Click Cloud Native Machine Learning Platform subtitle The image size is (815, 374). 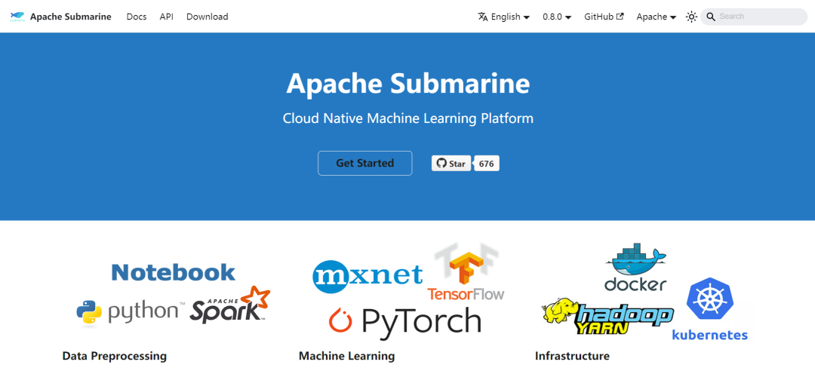click(408, 118)
